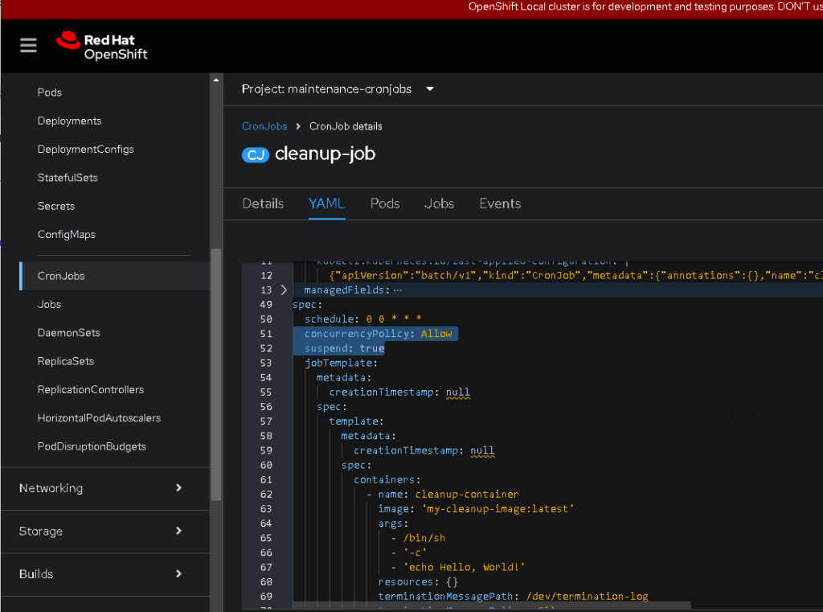Click the 'args:' line in YAML
This screenshot has width=823, height=612.
393,524
